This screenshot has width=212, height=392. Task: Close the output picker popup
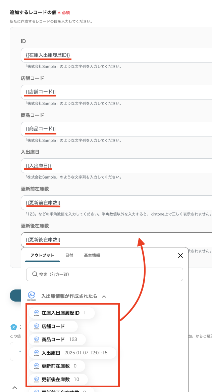[180, 256]
